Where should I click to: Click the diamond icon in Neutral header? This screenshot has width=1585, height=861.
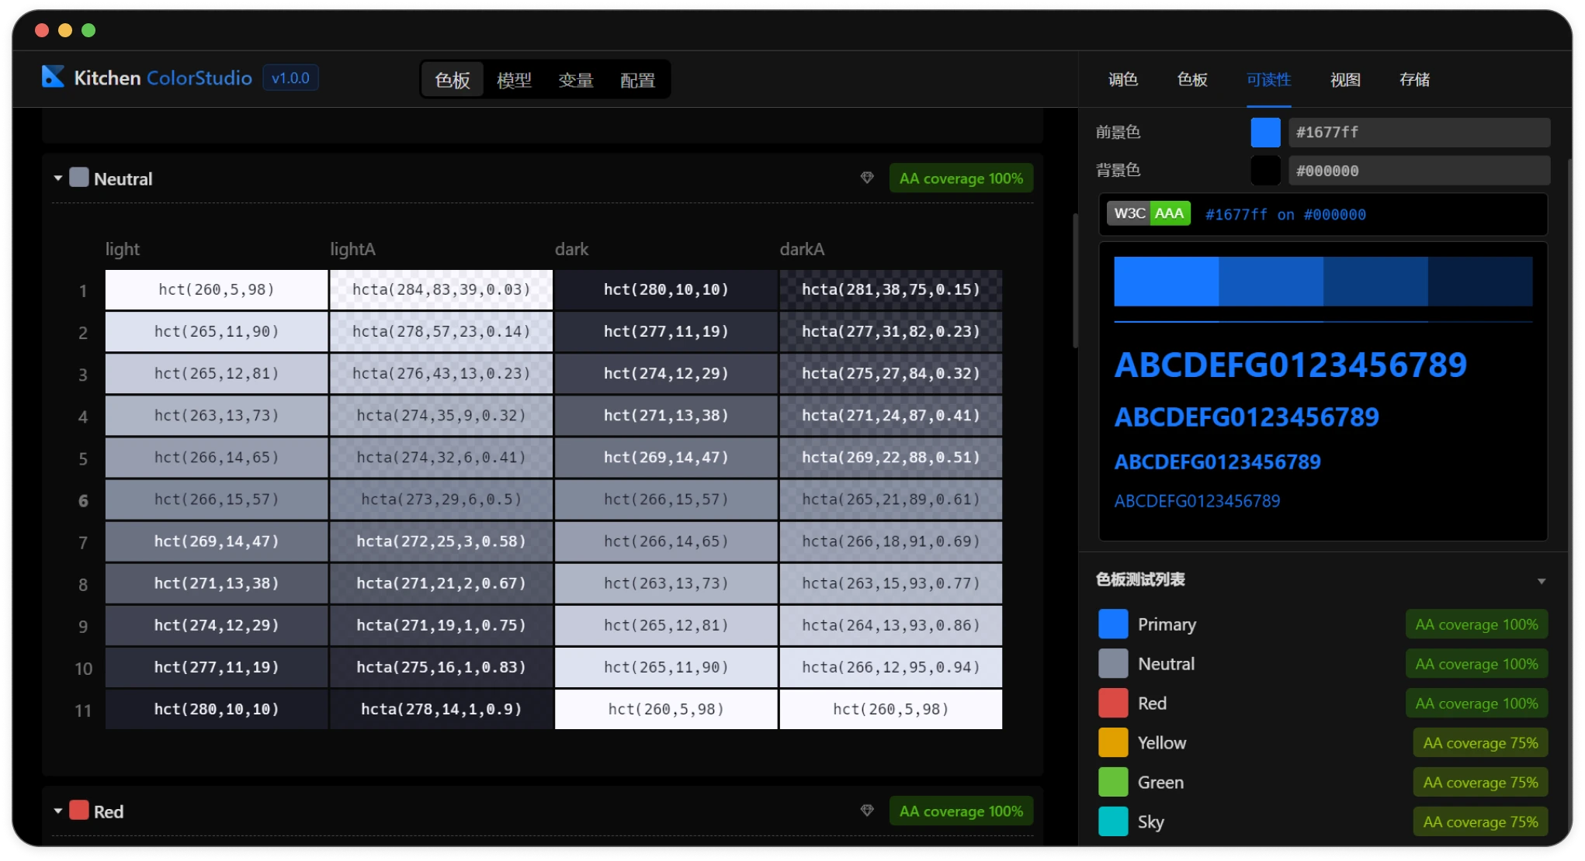point(867,178)
